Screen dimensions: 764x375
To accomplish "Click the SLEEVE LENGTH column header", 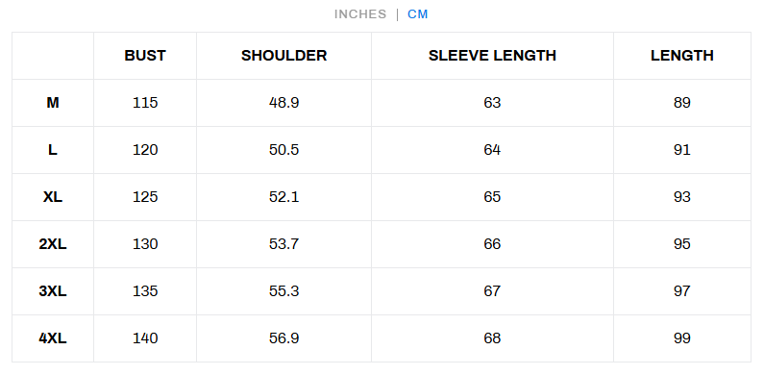I will (x=492, y=56).
